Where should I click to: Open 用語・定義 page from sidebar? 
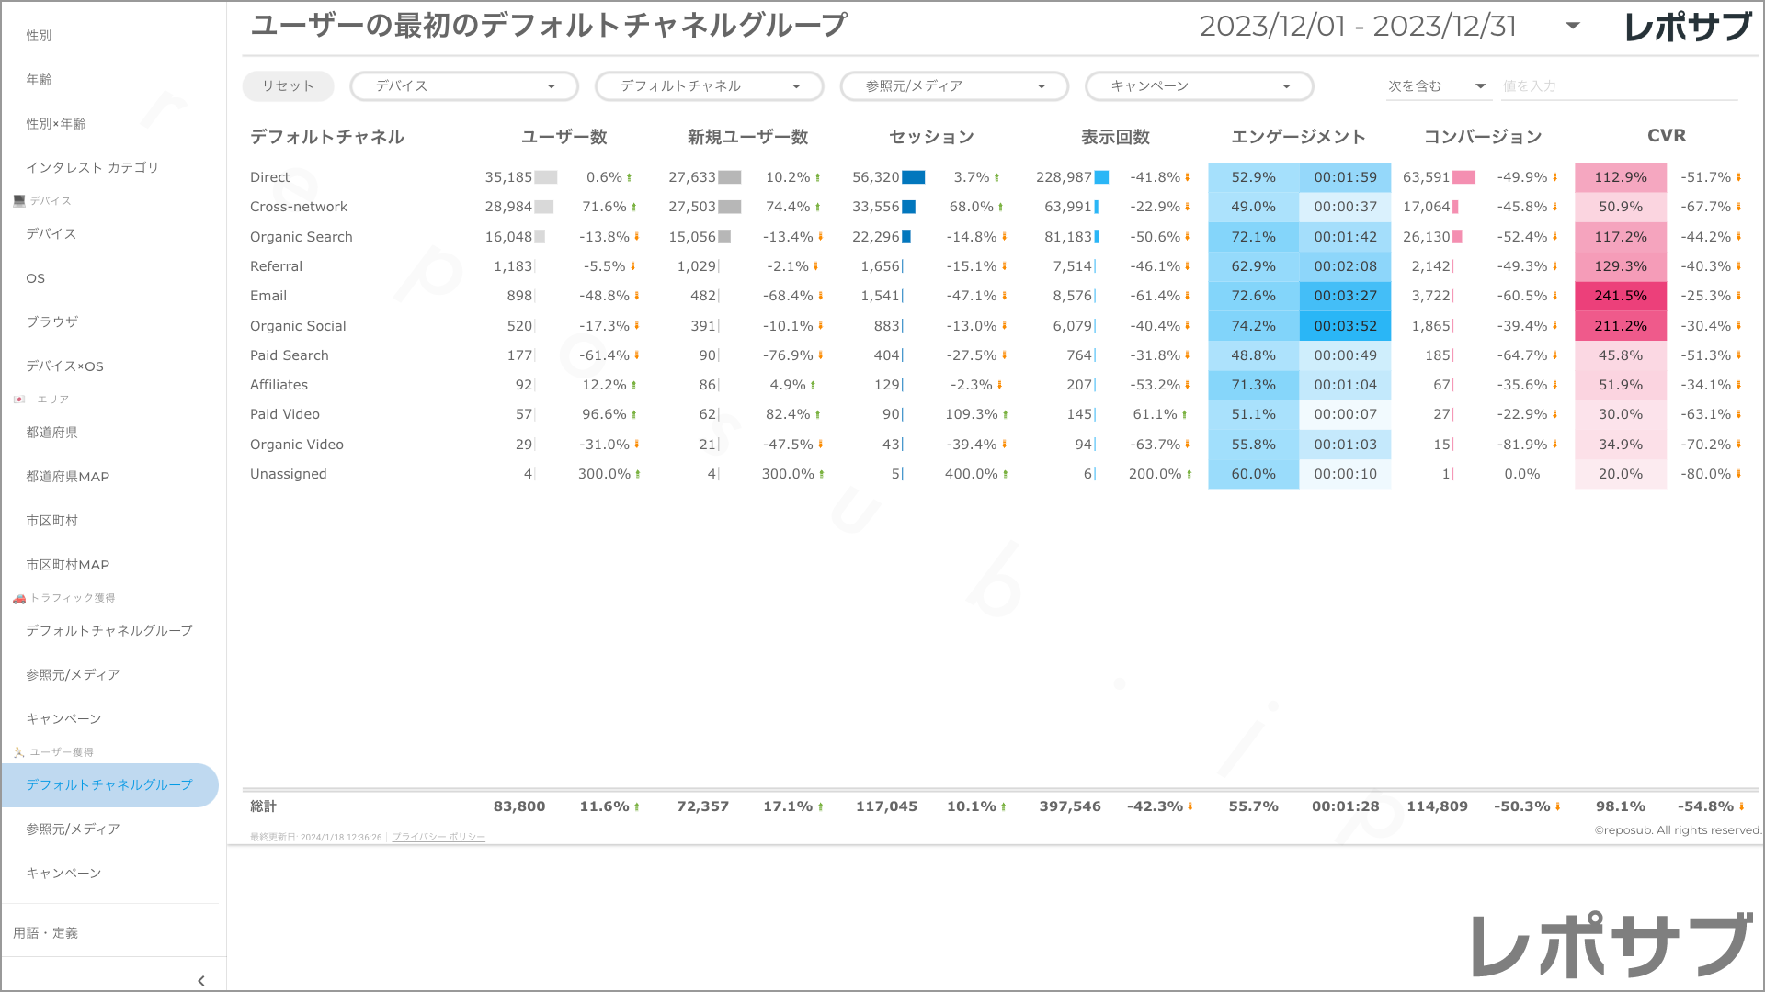pos(46,933)
